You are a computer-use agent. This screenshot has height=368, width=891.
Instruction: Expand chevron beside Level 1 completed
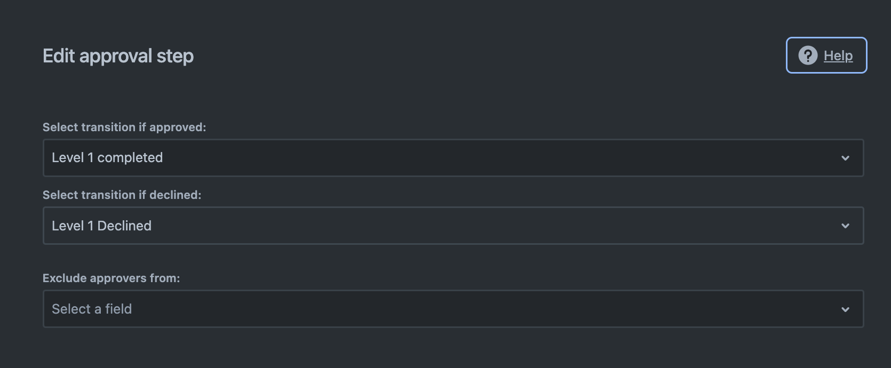(845, 158)
